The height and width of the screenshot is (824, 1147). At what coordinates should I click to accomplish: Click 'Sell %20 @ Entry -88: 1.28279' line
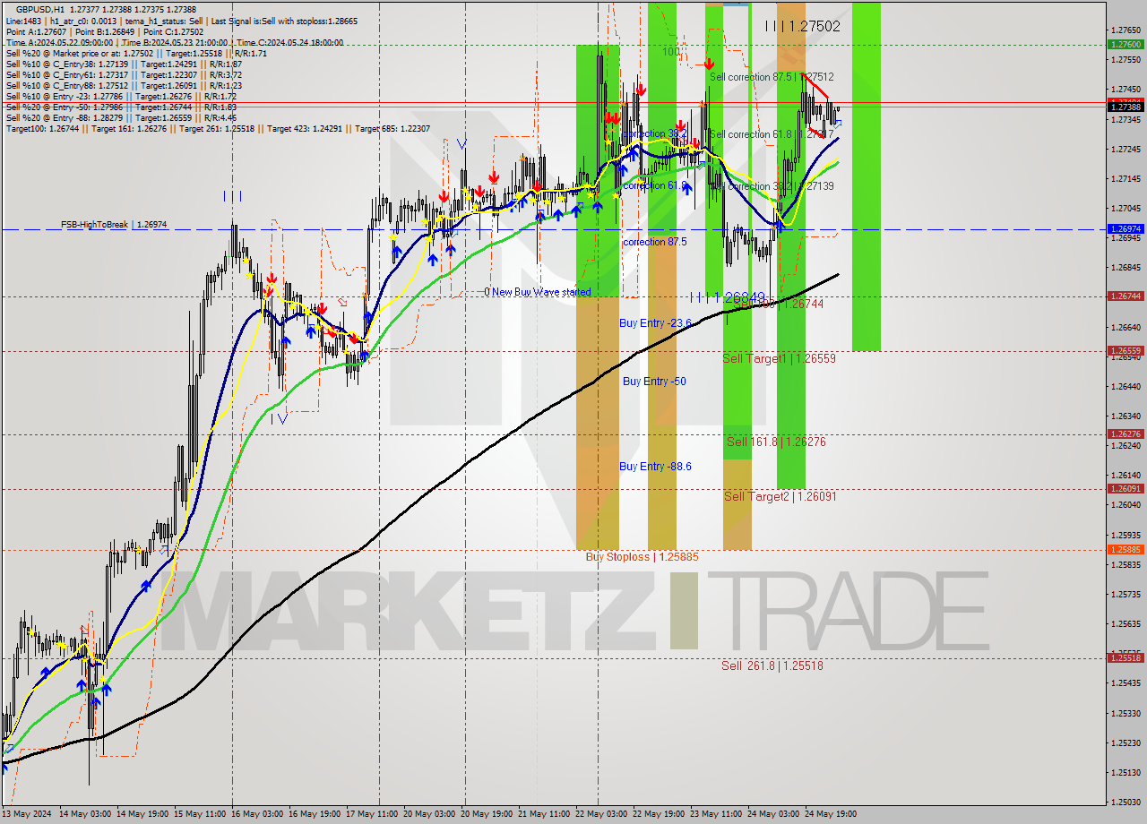point(121,118)
